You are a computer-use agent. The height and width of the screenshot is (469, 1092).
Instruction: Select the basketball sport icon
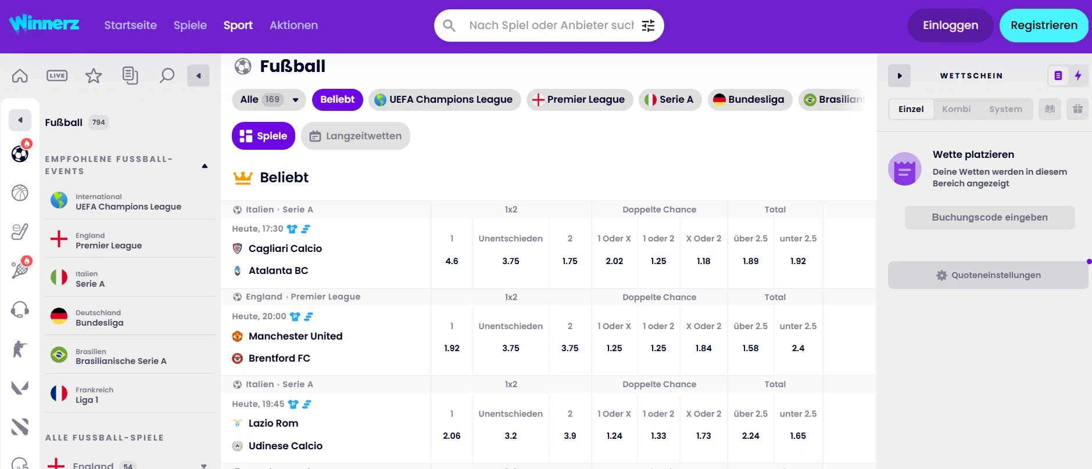tap(20, 193)
